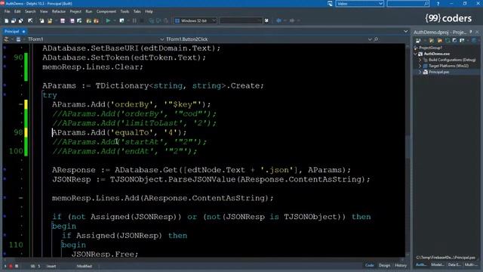Image resolution: width=483 pixels, height=272 pixels.
Task: Open the Project menu
Action: 75,11
